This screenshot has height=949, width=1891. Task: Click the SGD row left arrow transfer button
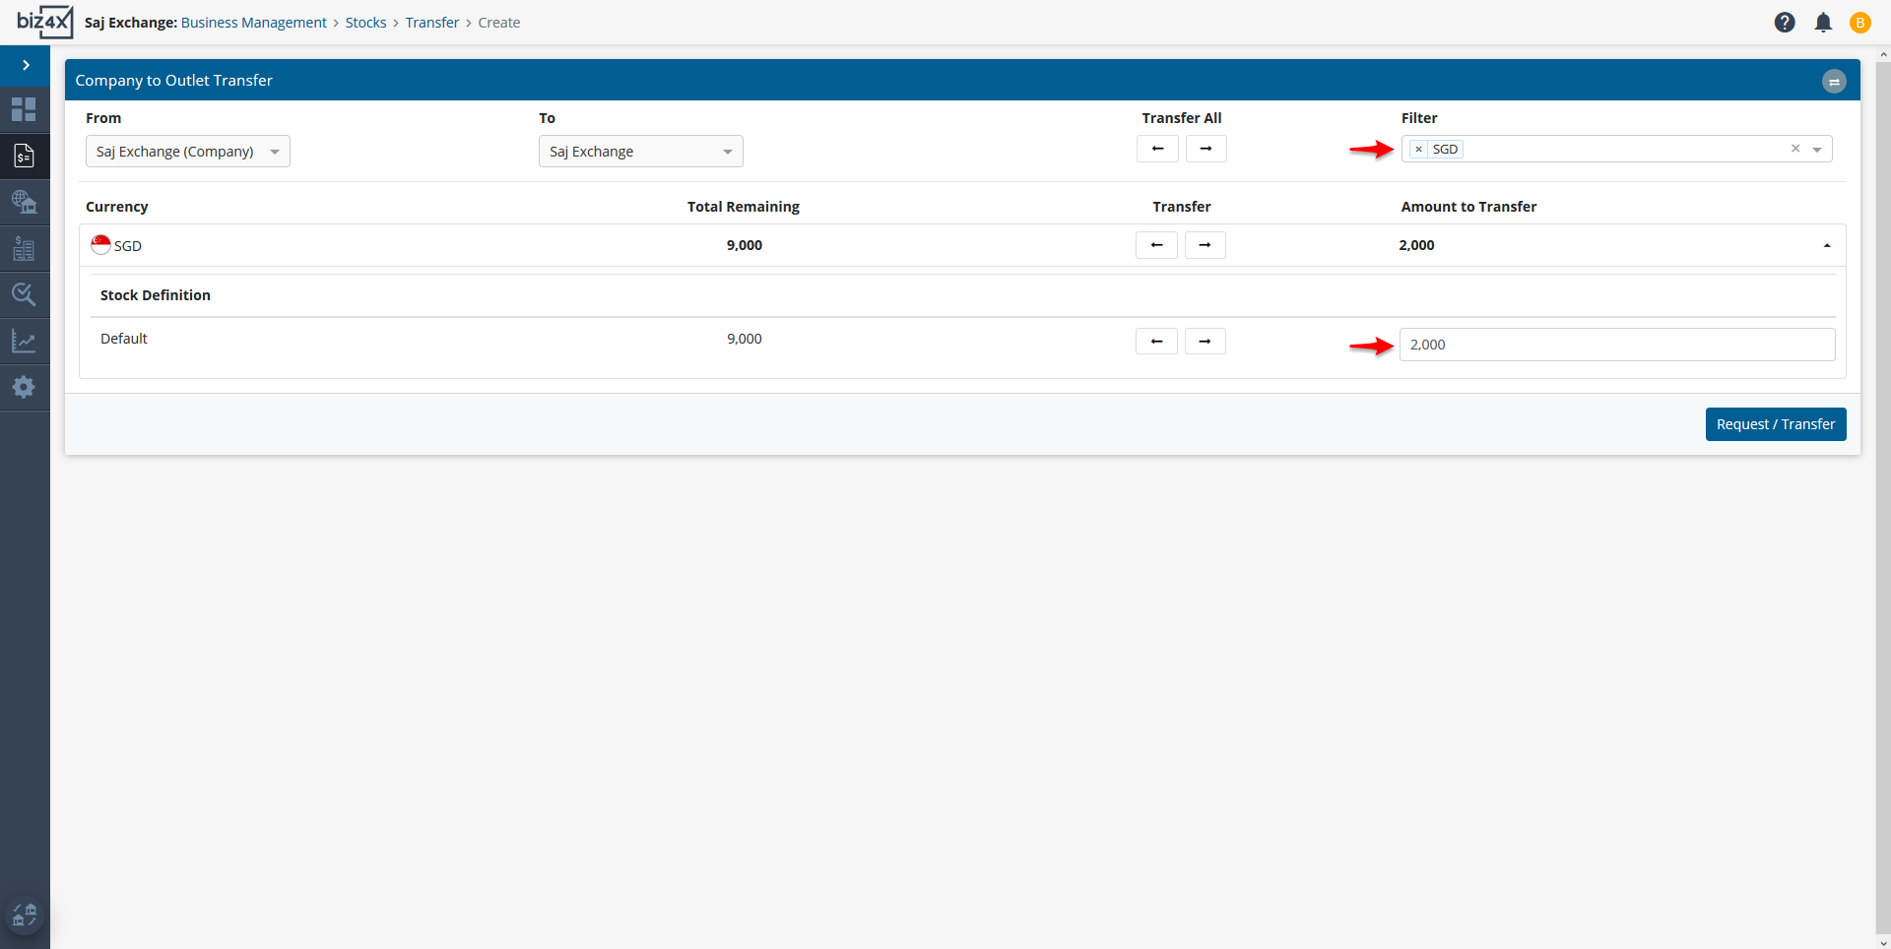pyautogui.click(x=1156, y=245)
